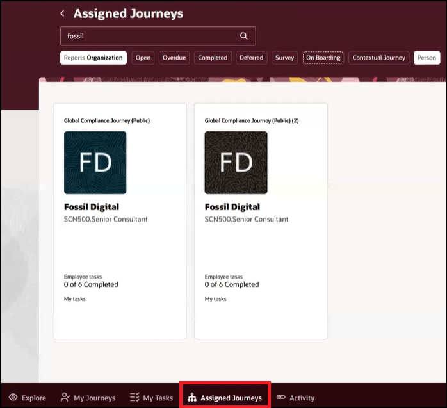The width and height of the screenshot is (447, 408).
Task: Click the search magnifier icon
Action: coord(243,36)
